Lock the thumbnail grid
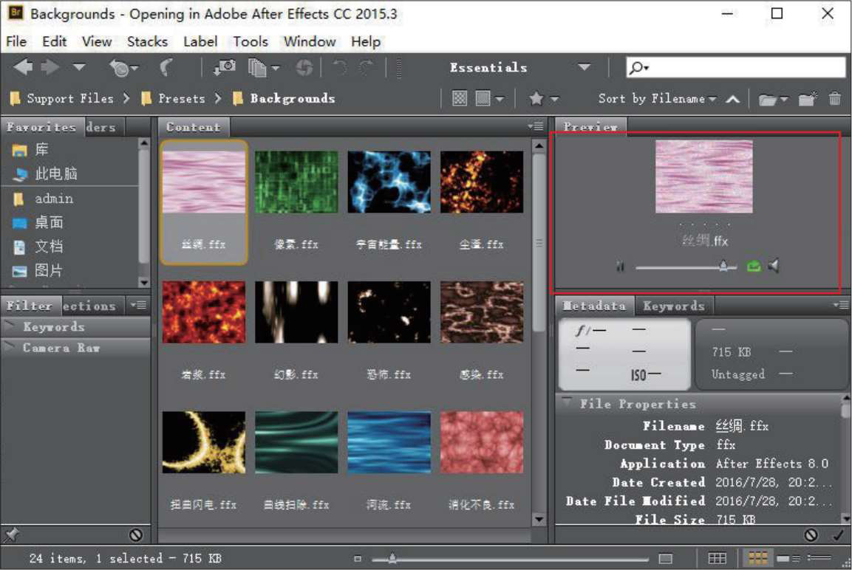 pos(717,558)
